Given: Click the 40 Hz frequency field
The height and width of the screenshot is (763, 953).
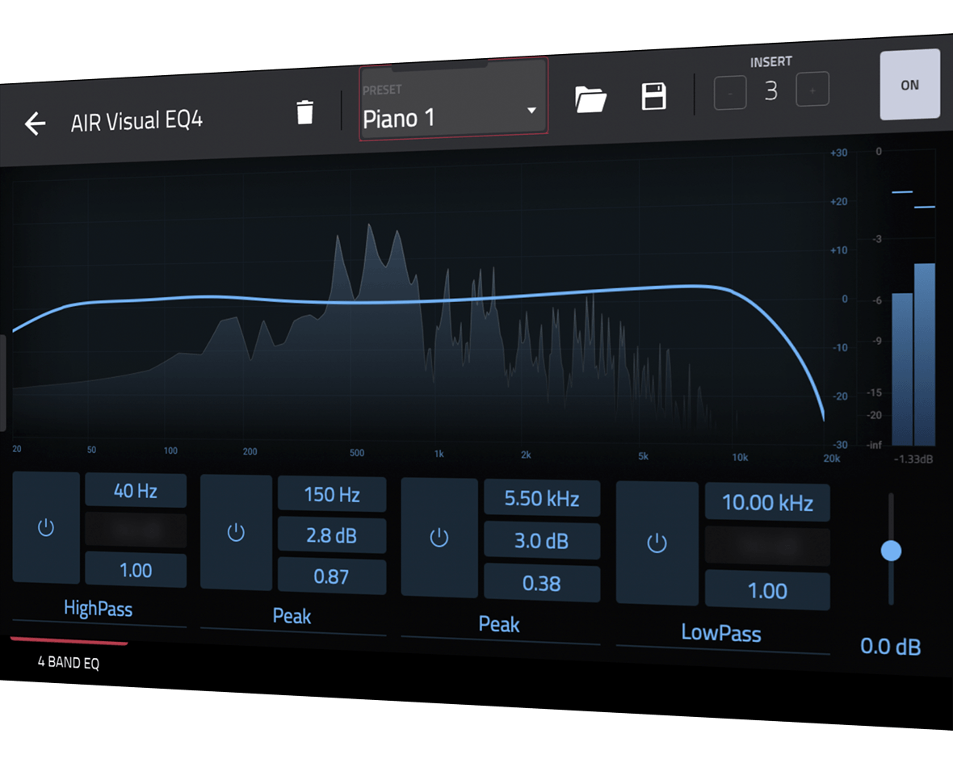Looking at the screenshot, I should pos(136,491).
